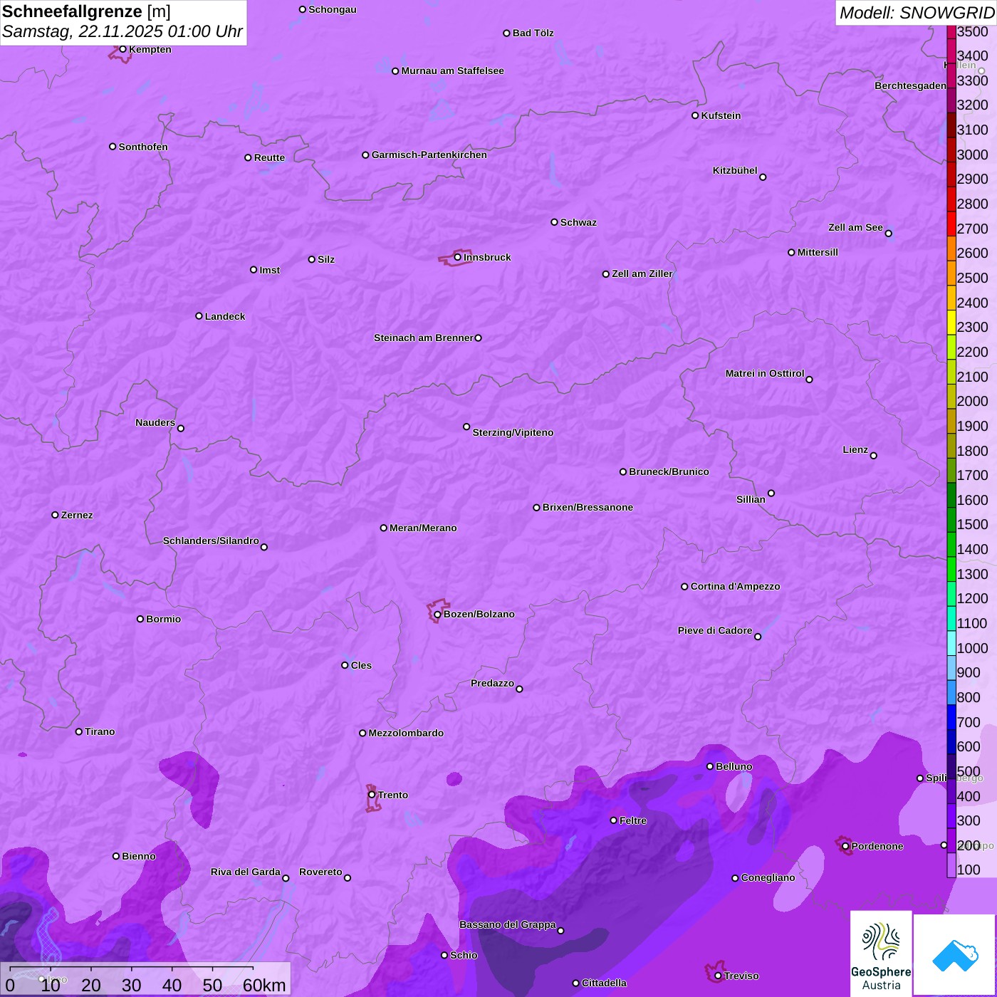
Task: Click the Imst label
Action: pos(270,270)
